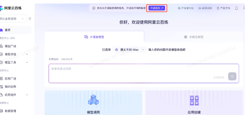This screenshot has height=115, width=245.
Task: Click the 开通服务 button
Action: 157,8
